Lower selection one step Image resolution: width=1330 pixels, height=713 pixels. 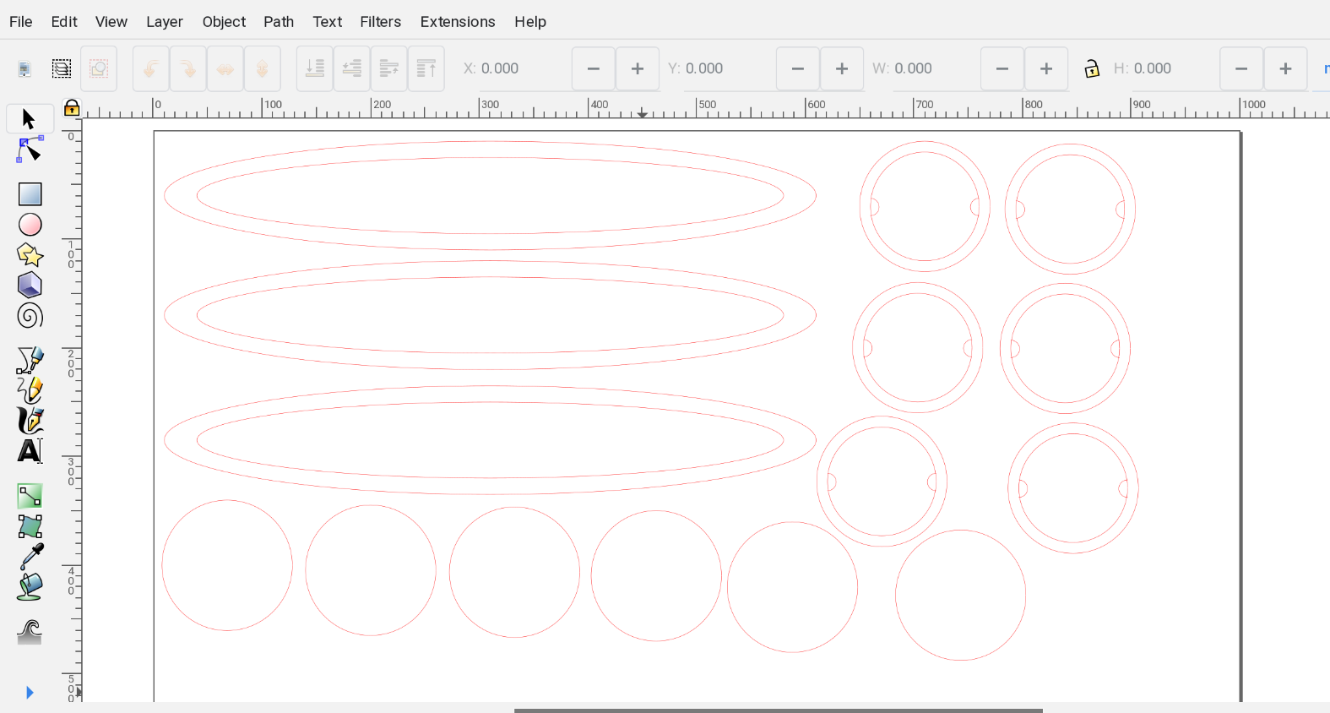tap(351, 68)
